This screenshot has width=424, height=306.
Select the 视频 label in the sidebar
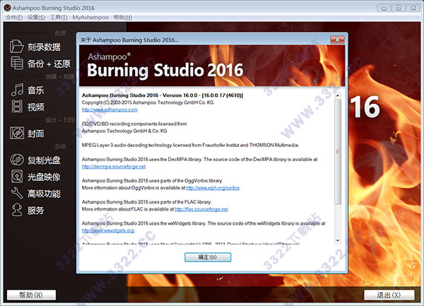point(35,107)
